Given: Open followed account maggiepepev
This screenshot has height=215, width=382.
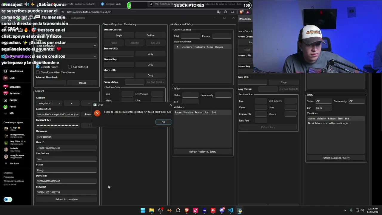Looking at the screenshot, I should (x=14, y=156).
